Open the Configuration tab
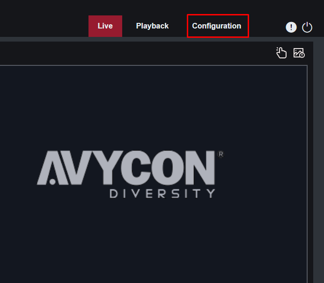This screenshot has height=283, width=324. point(217,26)
